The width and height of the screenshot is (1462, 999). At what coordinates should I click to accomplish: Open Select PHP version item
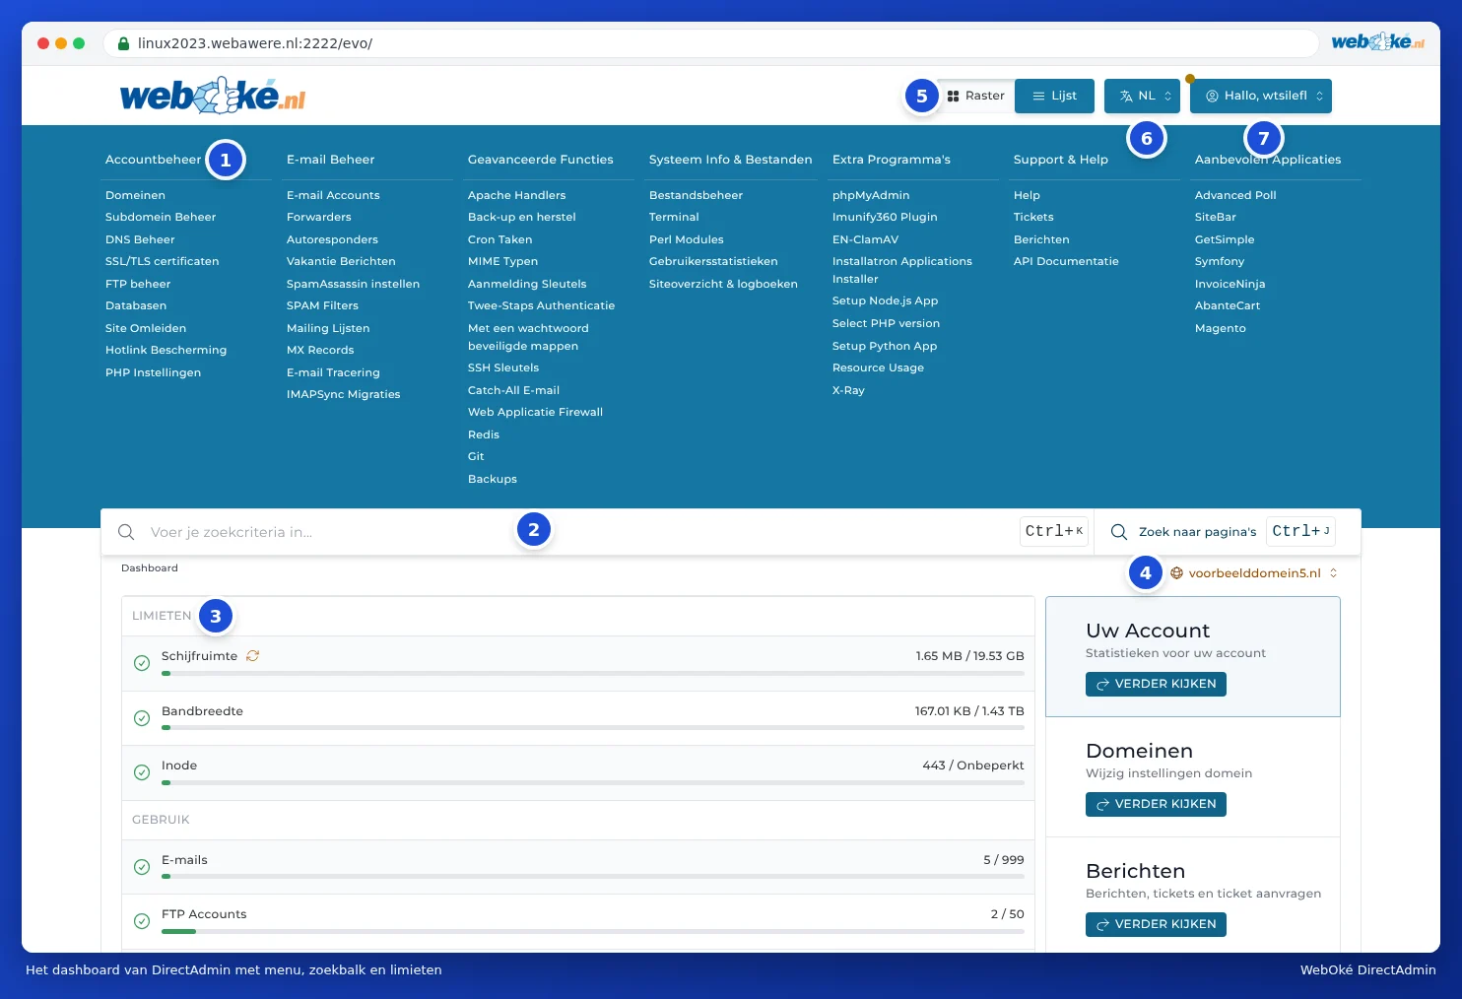point(886,324)
